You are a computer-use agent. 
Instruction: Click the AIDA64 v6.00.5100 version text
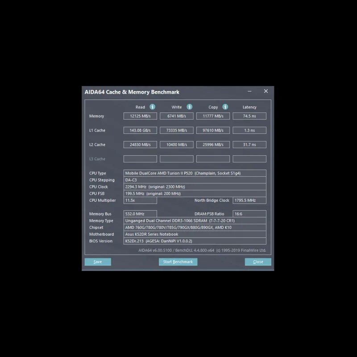[202, 250]
